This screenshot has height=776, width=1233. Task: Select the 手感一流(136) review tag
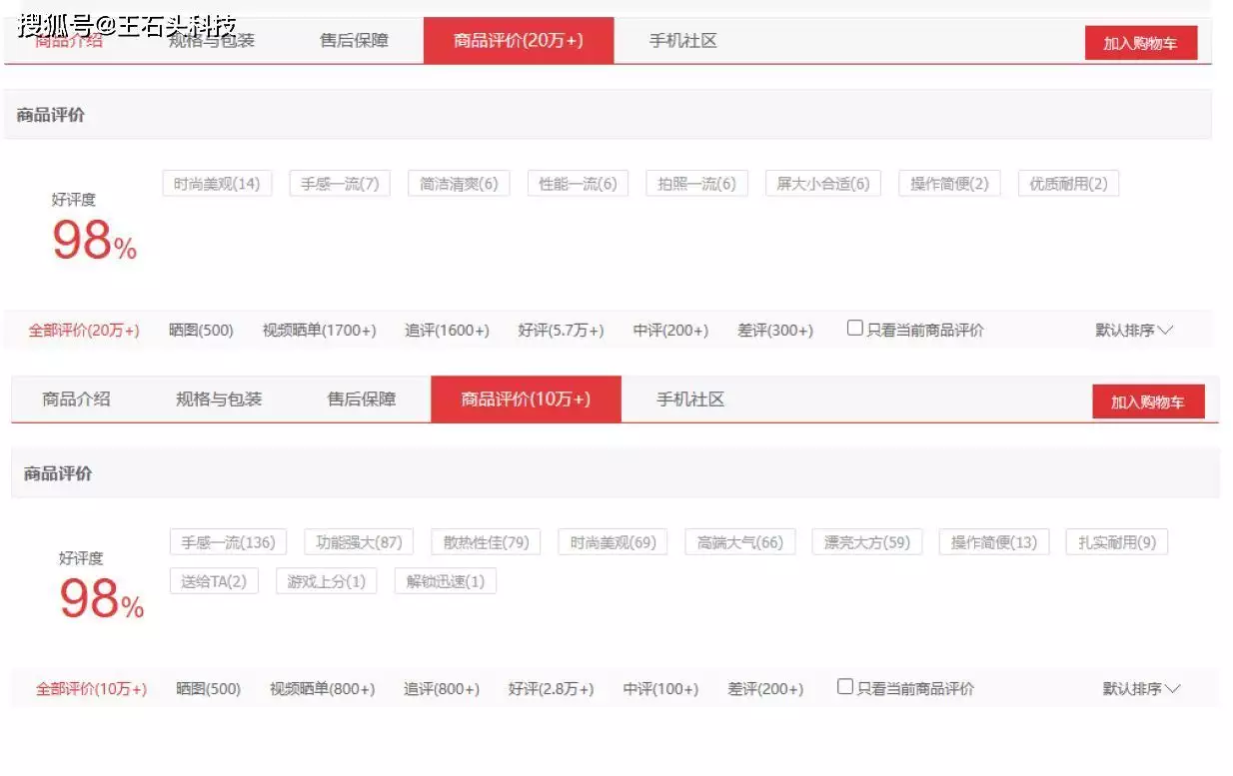(227, 542)
